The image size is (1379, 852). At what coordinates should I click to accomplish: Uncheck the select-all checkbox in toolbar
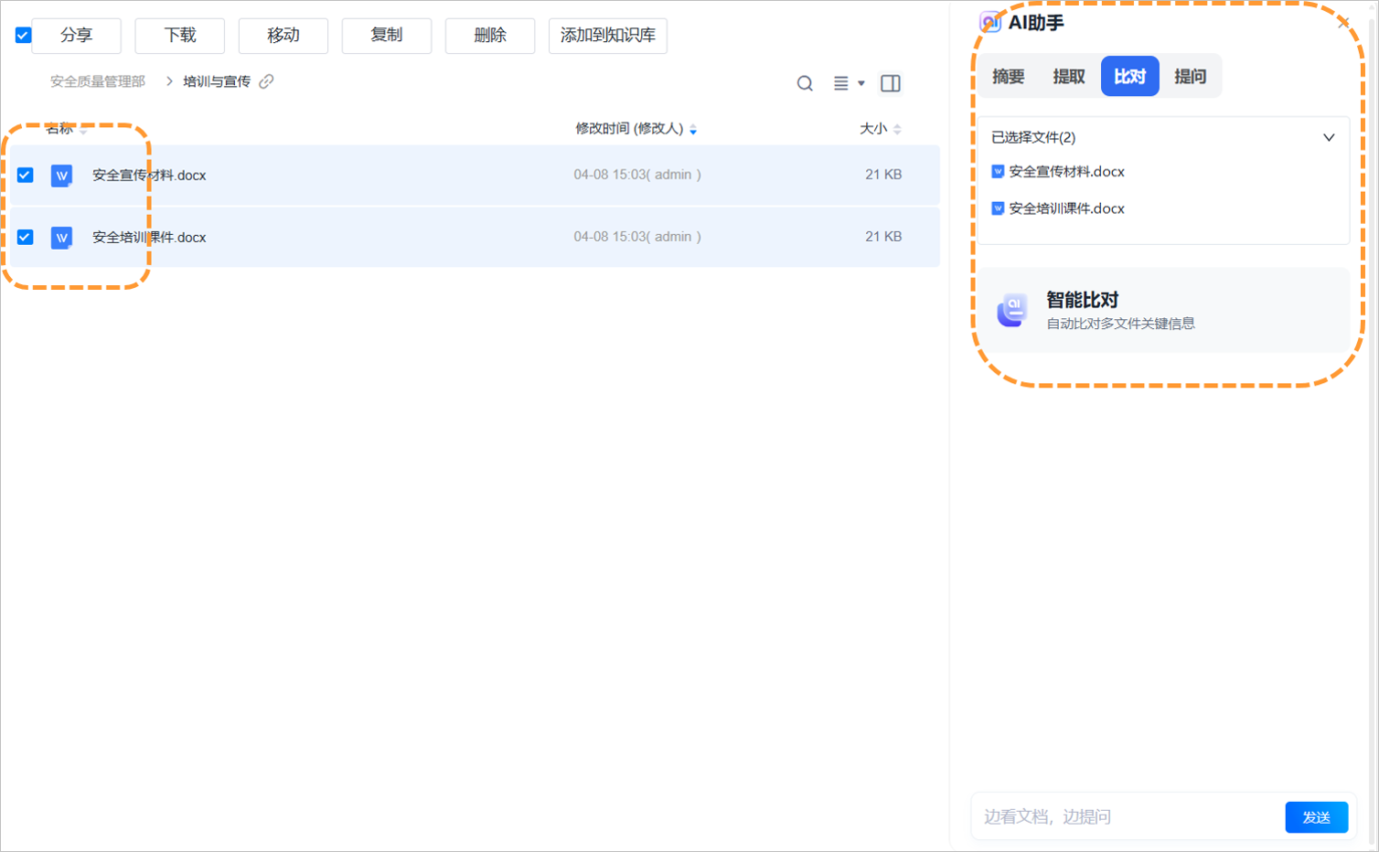[24, 36]
